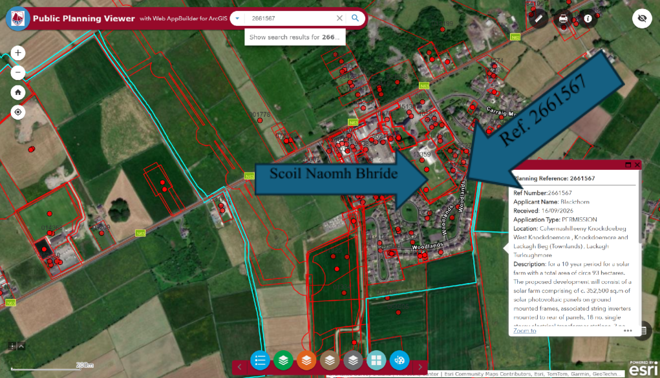Image resolution: width=660 pixels, height=378 pixels.
Task: Return to the default map extent
Action: pyautogui.click(x=17, y=92)
